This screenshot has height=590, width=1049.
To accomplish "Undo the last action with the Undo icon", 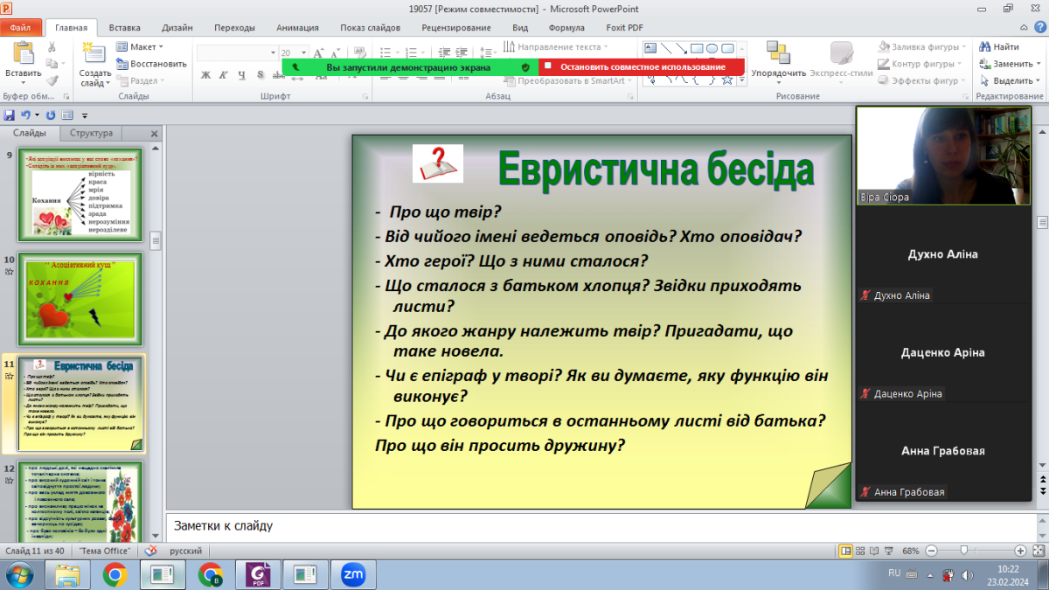I will click(x=26, y=115).
